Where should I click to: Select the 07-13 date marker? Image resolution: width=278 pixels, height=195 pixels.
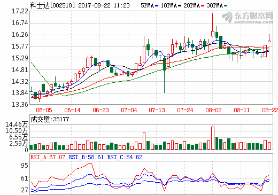click(x=157, y=110)
